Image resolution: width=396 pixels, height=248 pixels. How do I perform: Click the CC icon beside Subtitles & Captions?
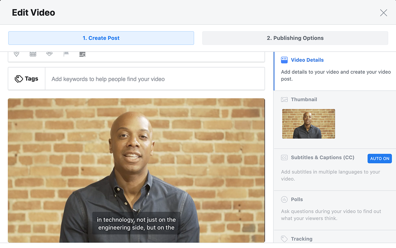[x=284, y=158]
